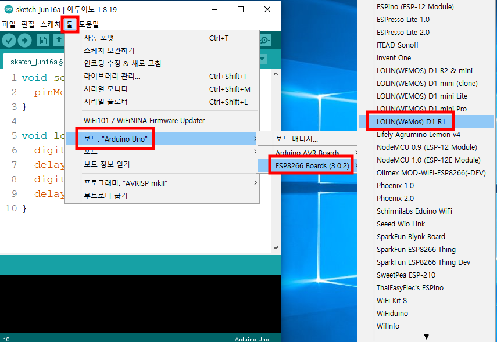Select Lifely Agrumino Lemon v4
Screen dimensions: 497x342
coord(426,135)
